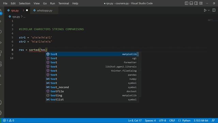The width and height of the screenshot is (218, 123).
Task: Click line number 10 in gutter
Action: pos(12,58)
